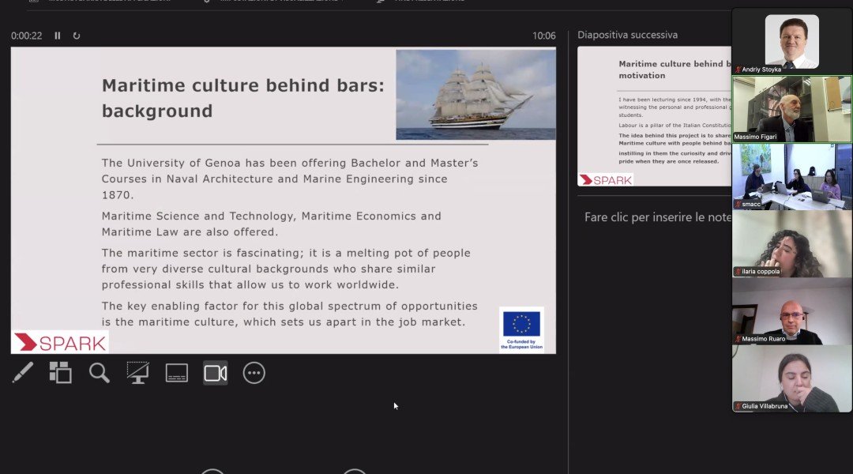The height and width of the screenshot is (474, 853).
Task: Open more slideshow options ellipsis menu
Action: 254,373
